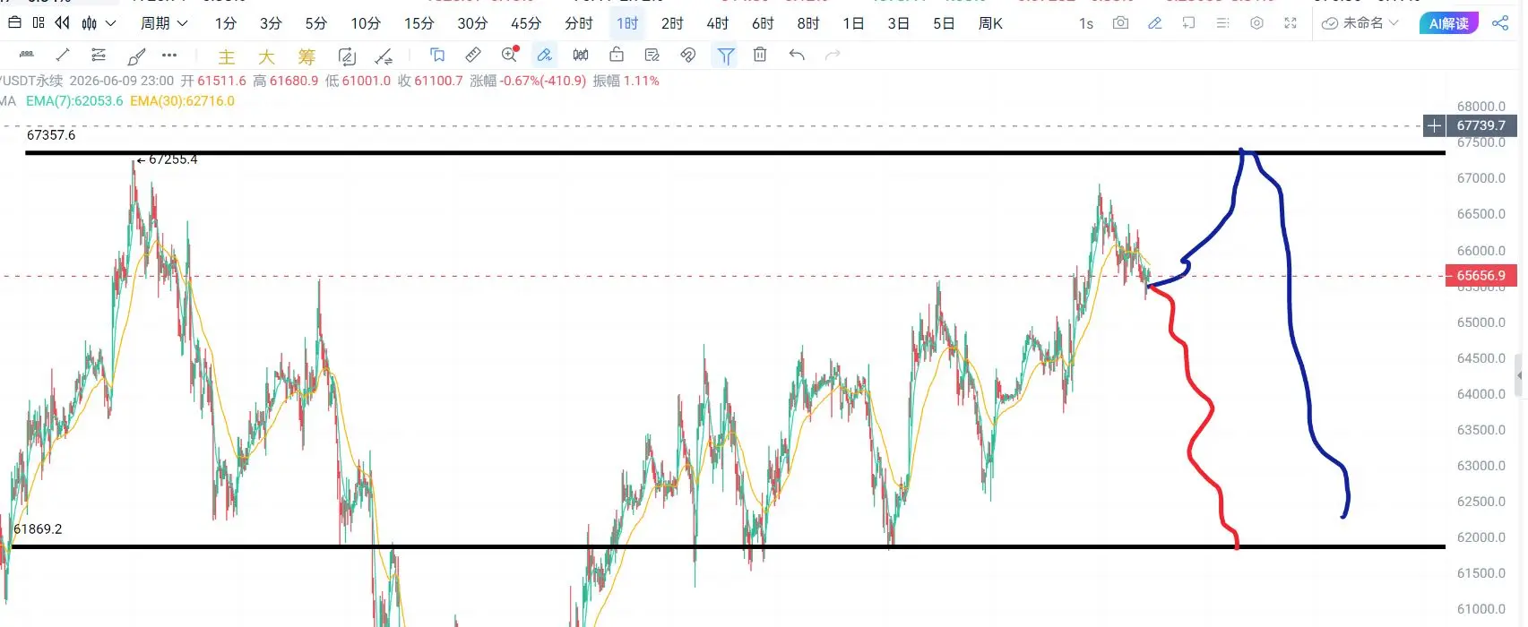The width and height of the screenshot is (1528, 627).
Task: Switch to the 5分 timeframe
Action: 315,23
